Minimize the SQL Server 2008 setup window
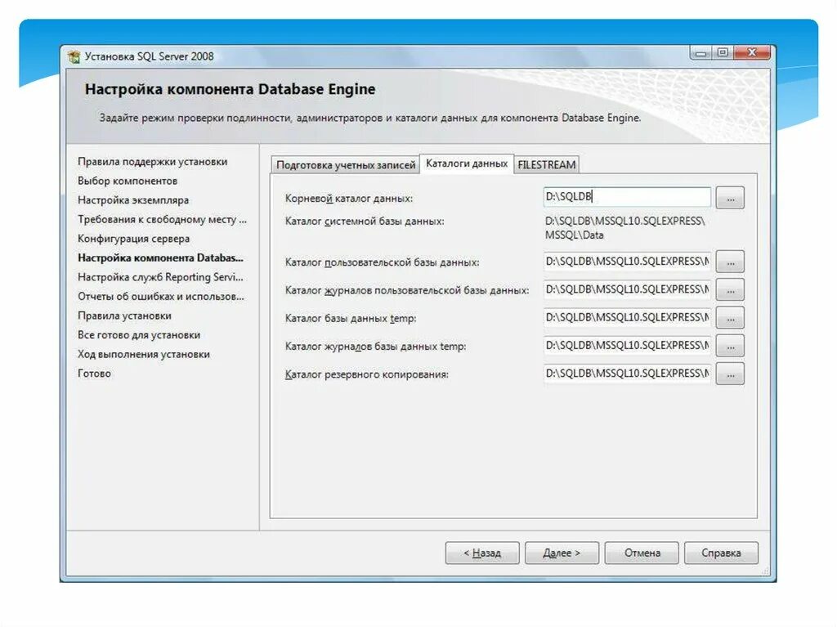Image resolution: width=837 pixels, height=627 pixels. [700, 53]
